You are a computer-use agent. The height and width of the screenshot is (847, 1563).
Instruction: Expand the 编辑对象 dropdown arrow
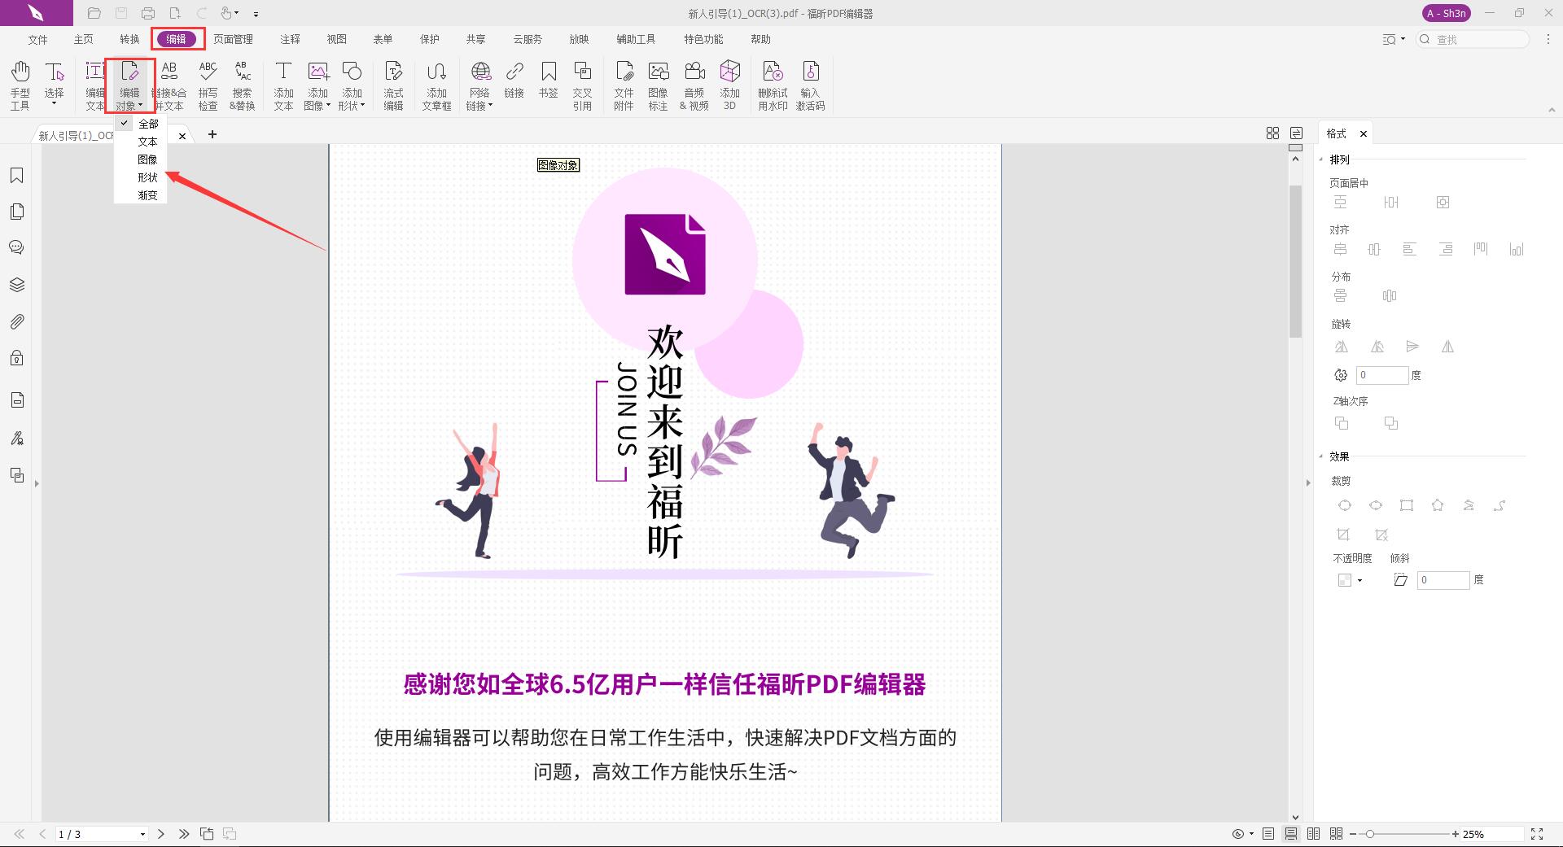[140, 105]
